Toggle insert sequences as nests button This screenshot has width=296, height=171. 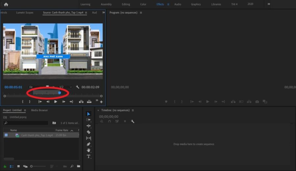coord(102,121)
